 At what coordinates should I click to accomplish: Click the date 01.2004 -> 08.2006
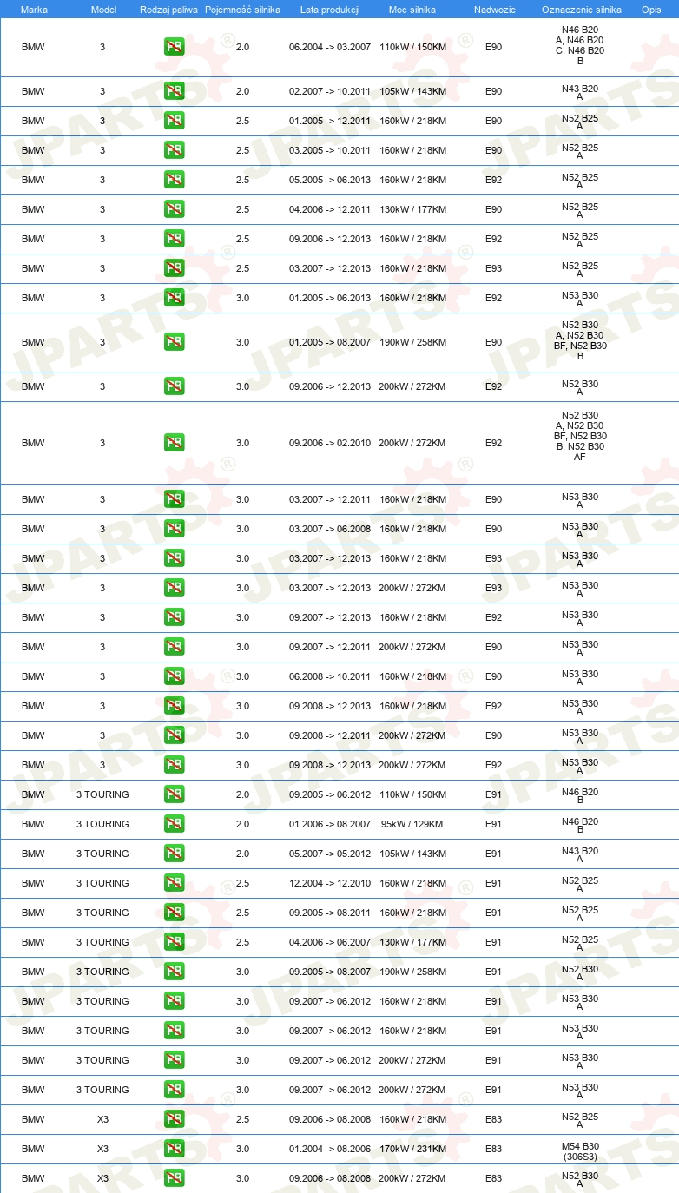[330, 1149]
